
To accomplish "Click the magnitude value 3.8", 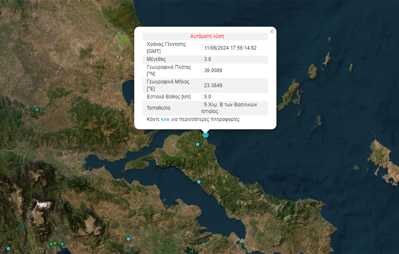I will (207, 59).
